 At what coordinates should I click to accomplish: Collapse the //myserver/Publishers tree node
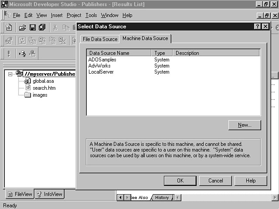point(10,74)
